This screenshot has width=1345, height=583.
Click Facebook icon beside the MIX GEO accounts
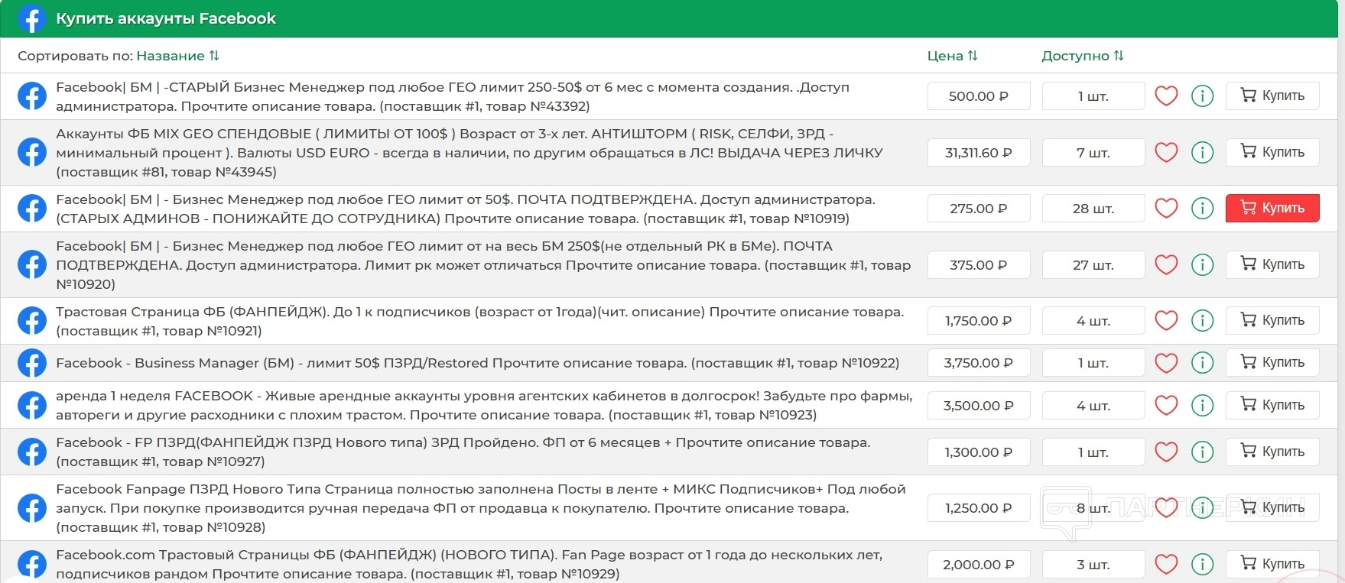point(32,153)
